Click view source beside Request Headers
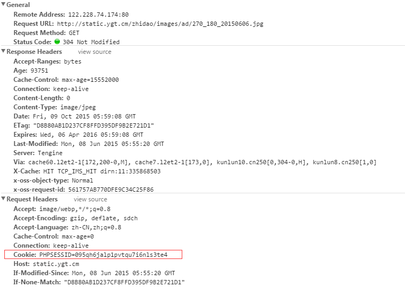Viewport: 405px width, 287px height. (90, 199)
